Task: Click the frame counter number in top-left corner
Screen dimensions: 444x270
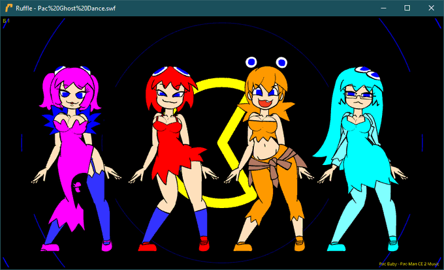Action: tap(6, 21)
